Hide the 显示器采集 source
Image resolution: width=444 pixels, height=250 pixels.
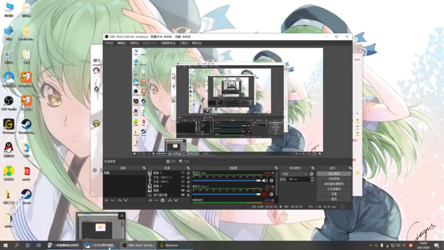[x=183, y=195]
